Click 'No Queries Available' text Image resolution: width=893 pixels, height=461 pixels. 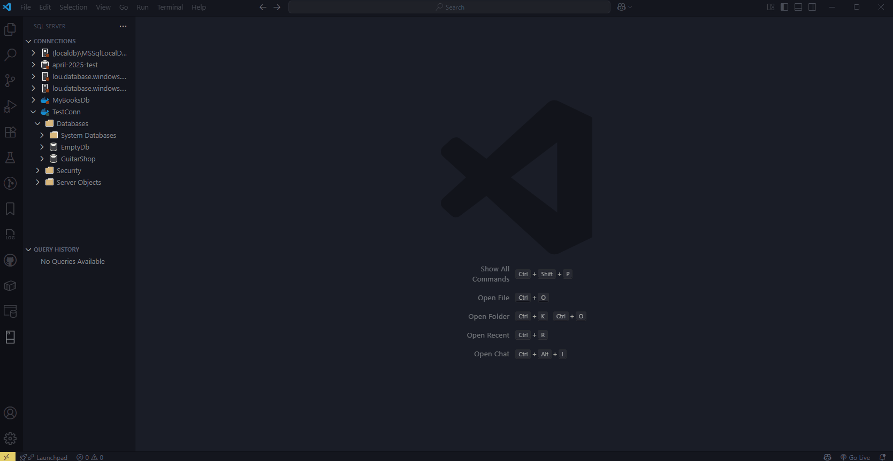coord(73,261)
